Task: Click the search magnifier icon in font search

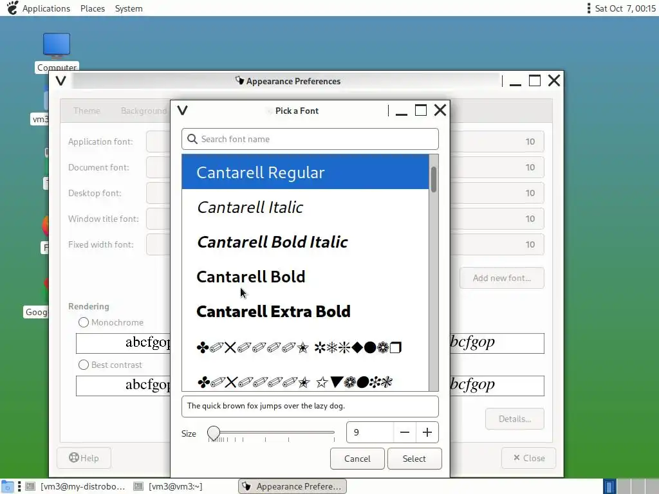Action: coord(192,139)
